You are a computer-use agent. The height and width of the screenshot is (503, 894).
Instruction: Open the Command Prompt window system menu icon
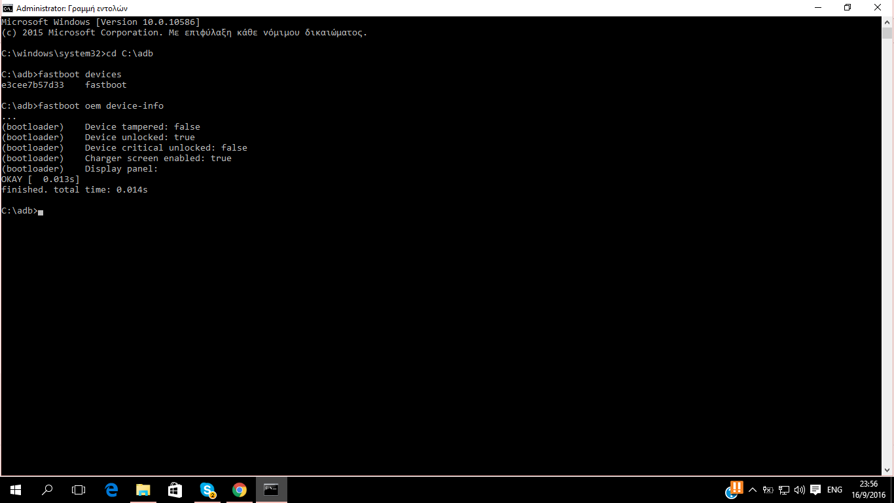(x=7, y=8)
